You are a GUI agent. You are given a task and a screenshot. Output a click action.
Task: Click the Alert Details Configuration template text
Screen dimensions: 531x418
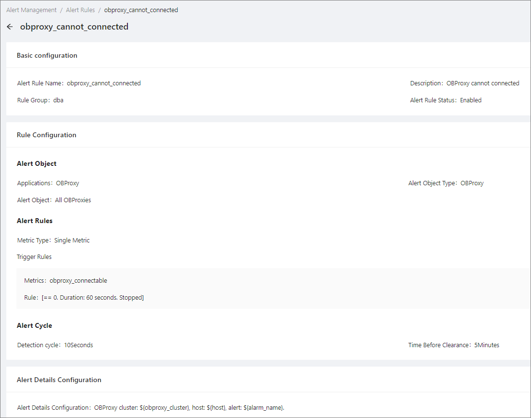189,408
